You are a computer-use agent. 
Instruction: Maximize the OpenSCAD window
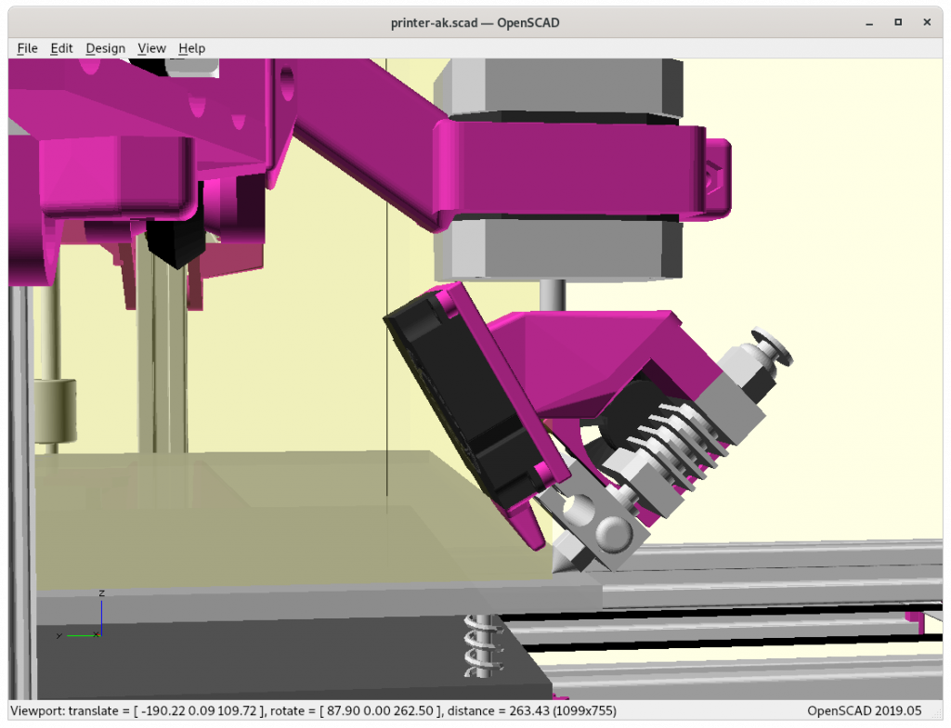tap(898, 22)
